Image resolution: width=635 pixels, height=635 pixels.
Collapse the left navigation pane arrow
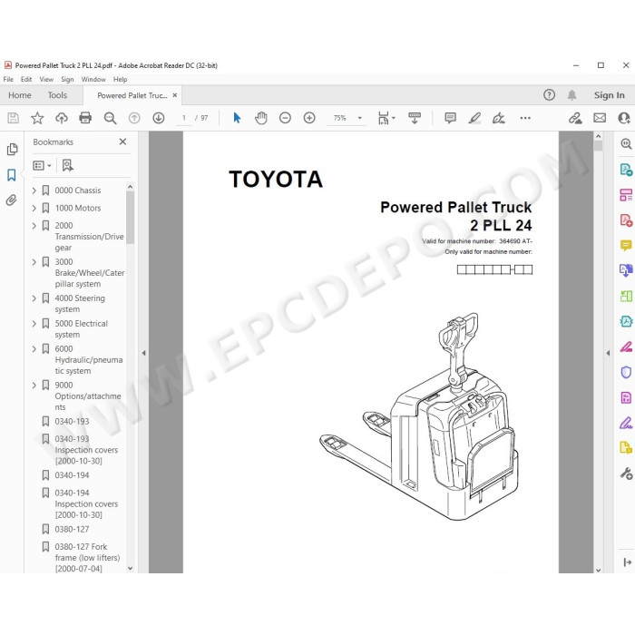click(x=143, y=353)
